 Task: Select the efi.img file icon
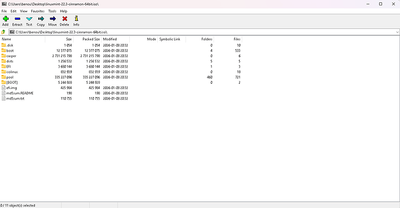pos(3,88)
